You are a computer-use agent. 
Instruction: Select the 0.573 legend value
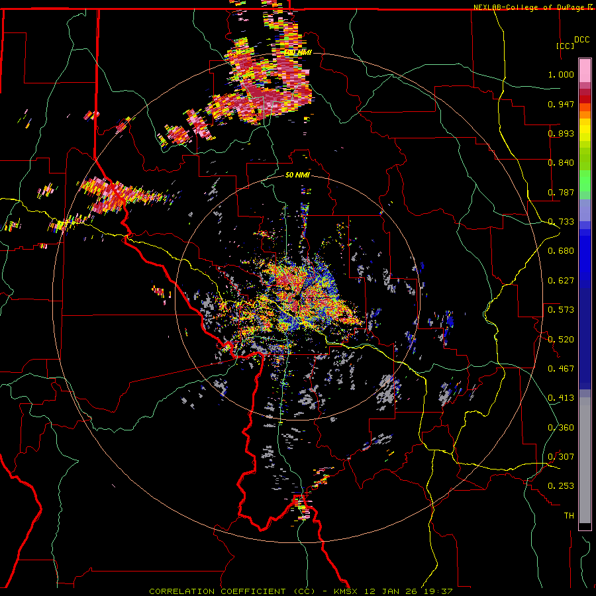561,310
